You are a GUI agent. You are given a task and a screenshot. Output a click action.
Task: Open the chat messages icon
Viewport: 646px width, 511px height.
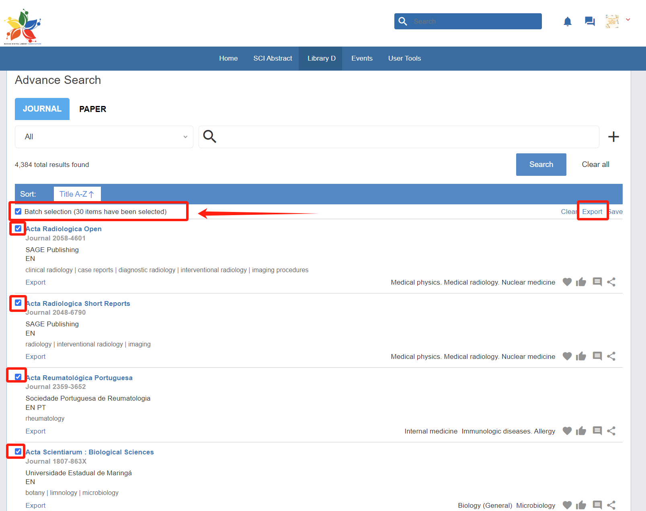click(590, 21)
